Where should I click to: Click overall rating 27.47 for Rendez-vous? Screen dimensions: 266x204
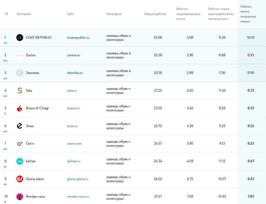[158, 197]
